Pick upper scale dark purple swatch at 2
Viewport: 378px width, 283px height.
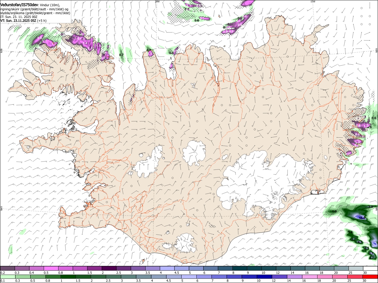(109, 269)
